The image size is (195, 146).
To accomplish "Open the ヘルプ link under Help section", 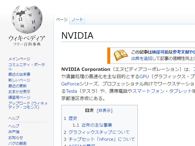I will tap(14, 126).
